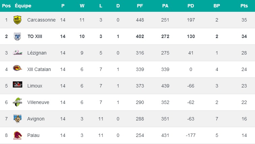Viewport: 255px width, 144px height.
Task: Click the Villeneuve team logo
Action: [18, 102]
